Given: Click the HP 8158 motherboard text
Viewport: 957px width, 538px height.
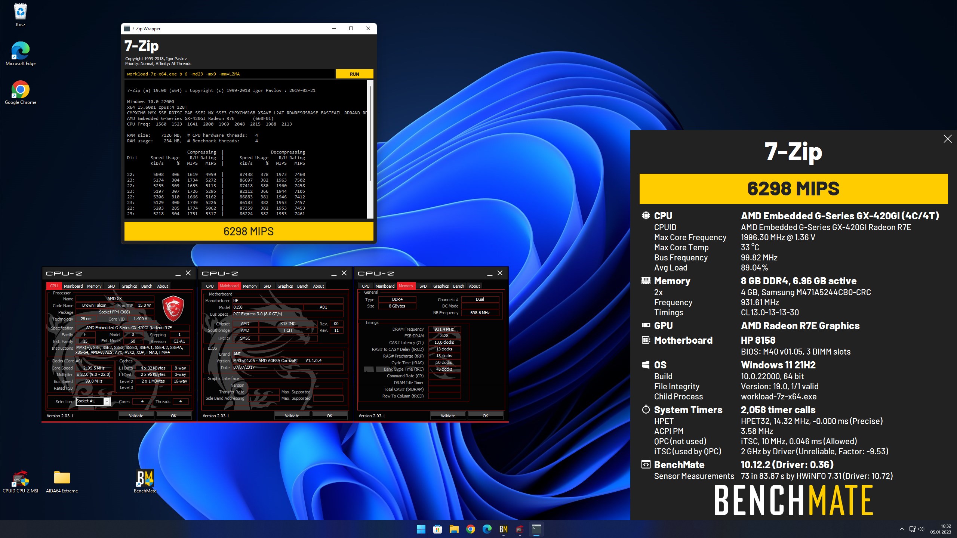Looking at the screenshot, I should coord(758,340).
